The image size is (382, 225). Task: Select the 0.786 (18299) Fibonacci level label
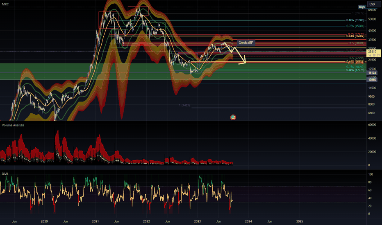355,67
